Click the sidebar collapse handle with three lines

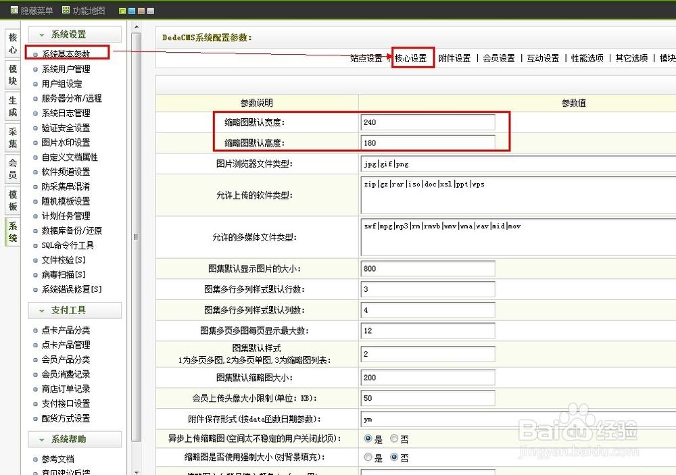136,237
